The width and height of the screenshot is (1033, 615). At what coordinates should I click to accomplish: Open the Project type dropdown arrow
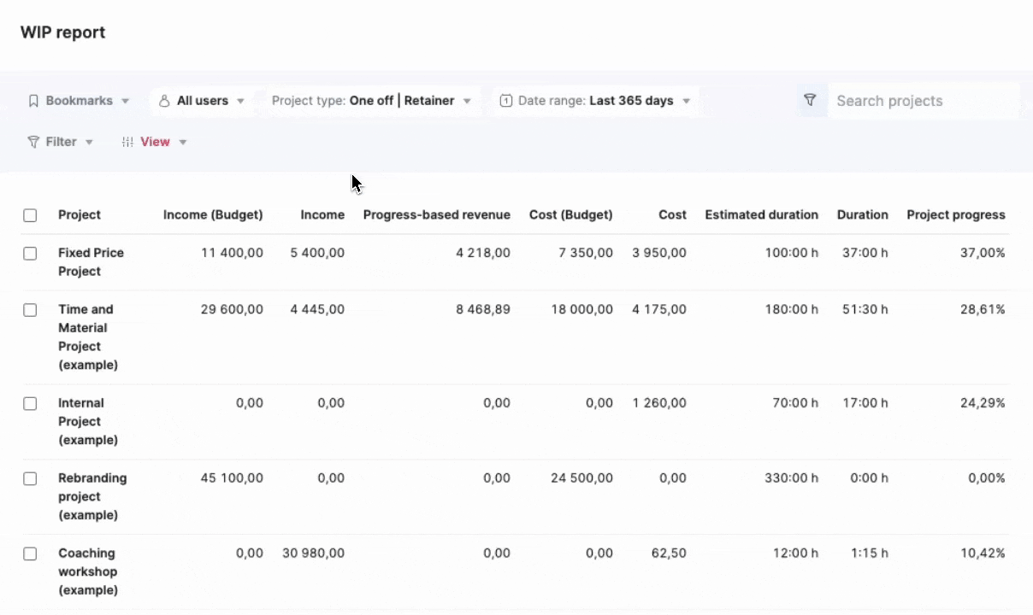[467, 101]
